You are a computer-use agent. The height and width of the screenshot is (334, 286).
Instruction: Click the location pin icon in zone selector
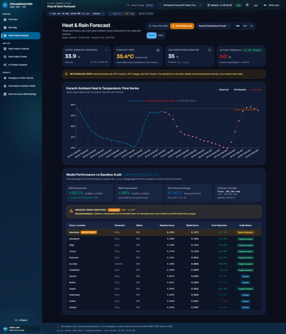161,5
